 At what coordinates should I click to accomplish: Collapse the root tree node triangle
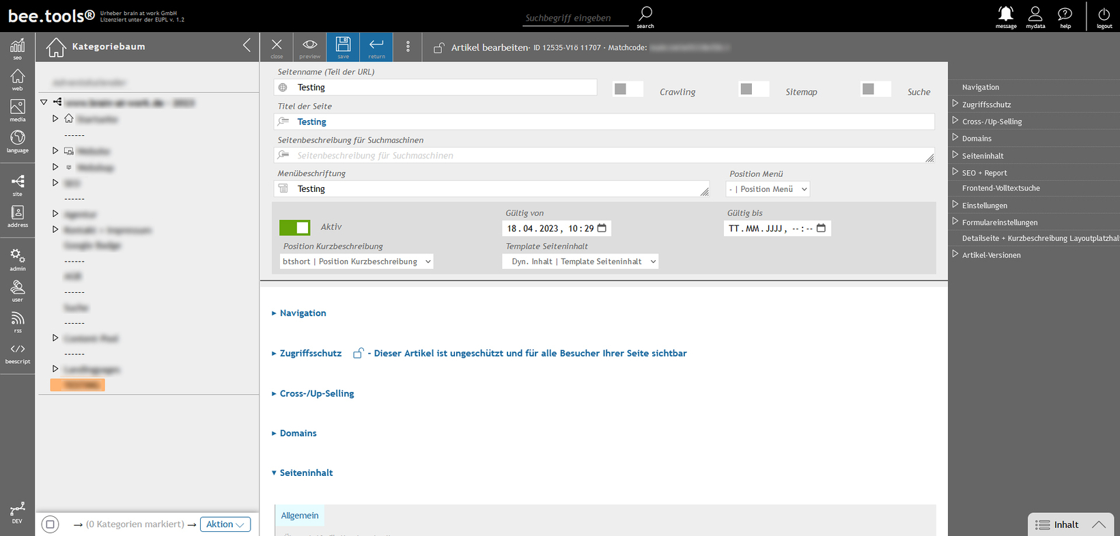point(44,102)
